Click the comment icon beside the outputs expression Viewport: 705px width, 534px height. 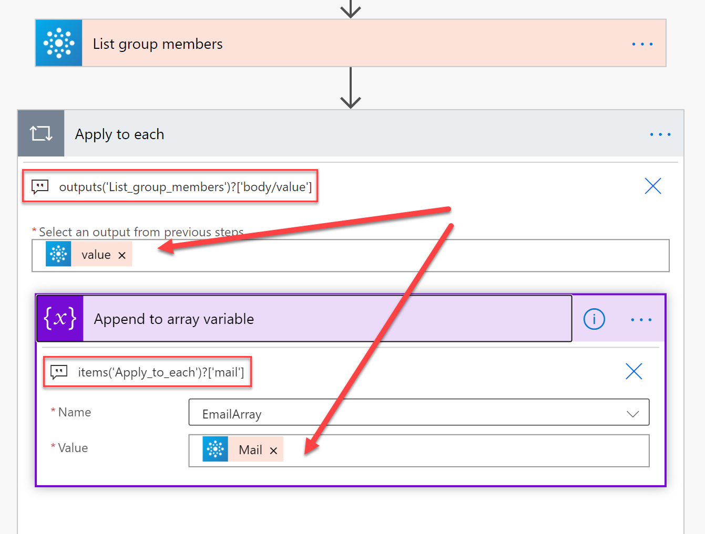click(x=40, y=186)
